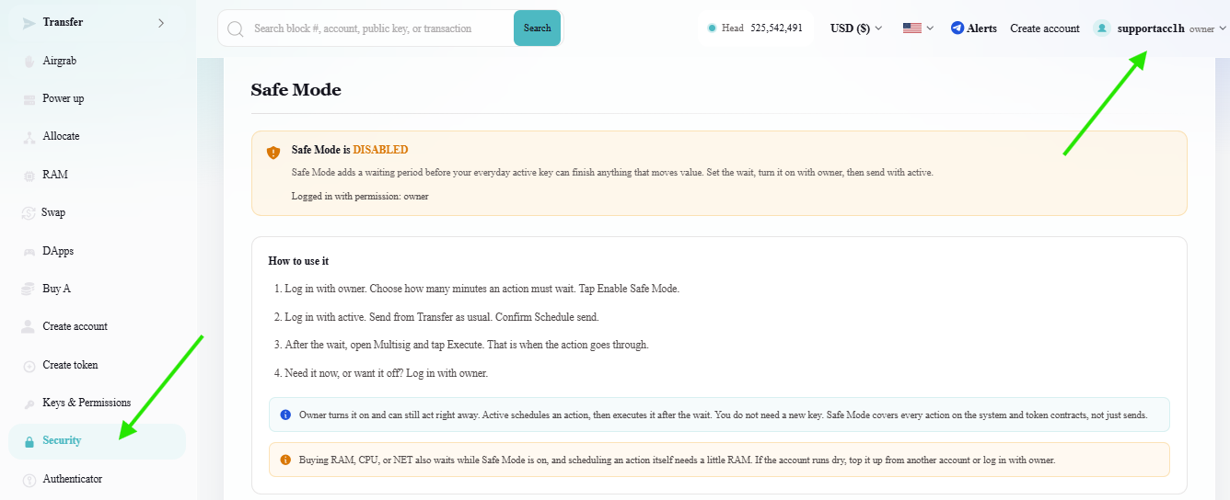Image resolution: width=1230 pixels, height=500 pixels.
Task: Open the US flag language dropdown
Action: click(918, 28)
